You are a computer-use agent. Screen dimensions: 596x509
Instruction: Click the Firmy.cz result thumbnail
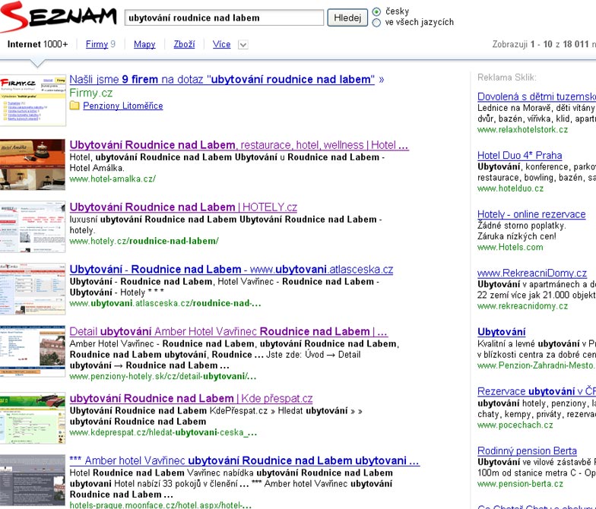point(33,100)
